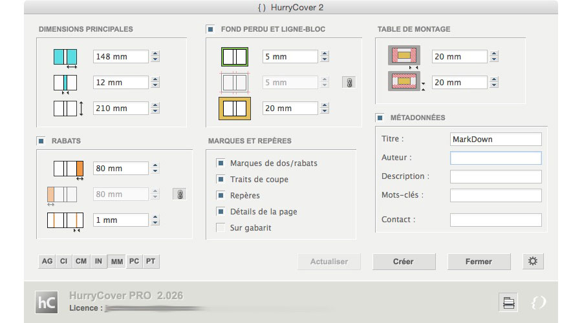Toggle the Métadonnées section checkbox
Screen dimensions: 582x323
pos(380,118)
